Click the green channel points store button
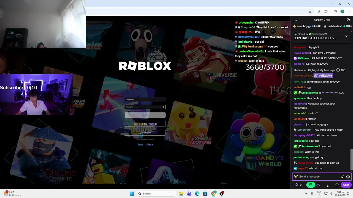 311,185
